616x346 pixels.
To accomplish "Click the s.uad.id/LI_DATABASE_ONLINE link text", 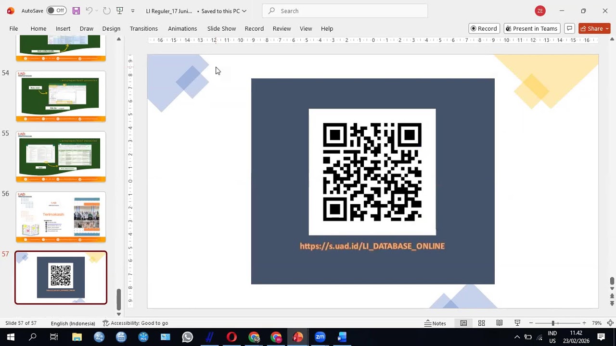I will point(372,246).
